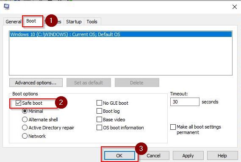The width and height of the screenshot is (241, 162).
Task: Close the System Configuration dialog
Action: click(235, 7)
